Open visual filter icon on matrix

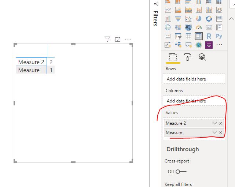107,39
